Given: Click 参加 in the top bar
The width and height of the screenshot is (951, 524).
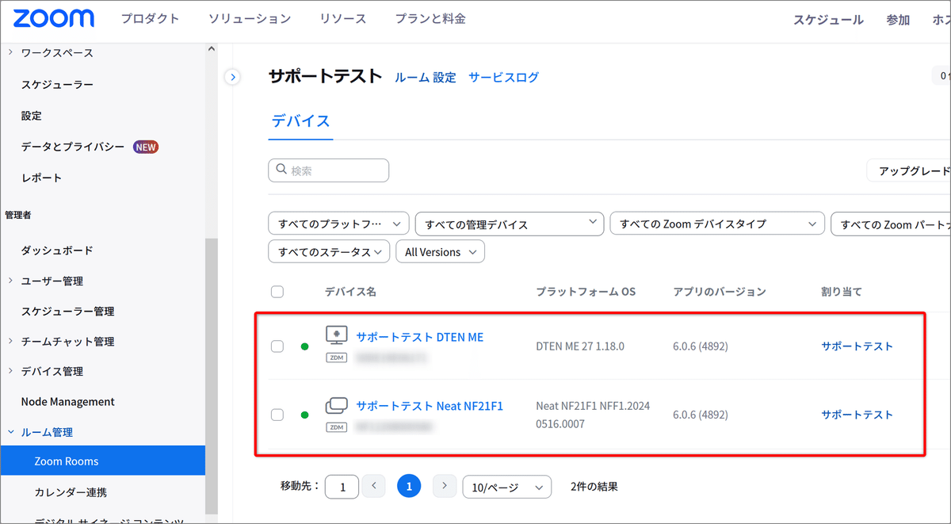Looking at the screenshot, I should pos(898,20).
